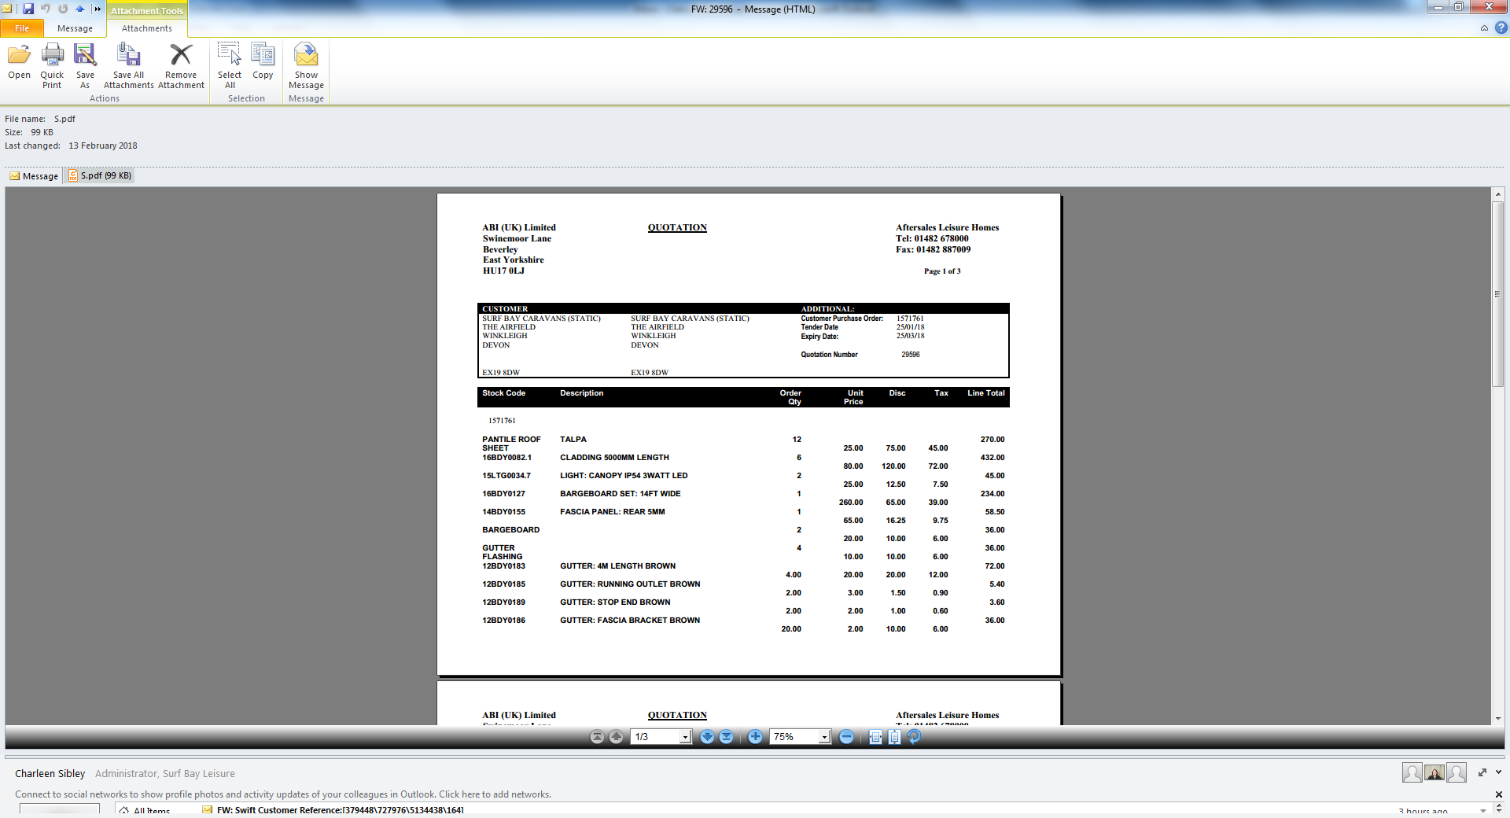Click the 'HU17 0LJ' postcode on page one
The width and height of the screenshot is (1510, 818).
[x=503, y=271]
